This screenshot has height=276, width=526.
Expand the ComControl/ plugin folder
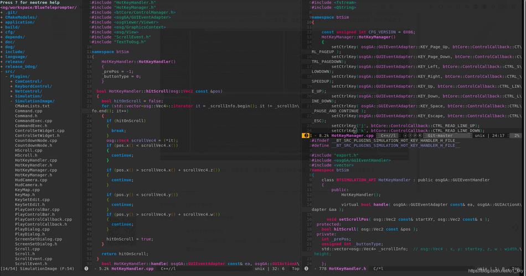(x=12, y=81)
